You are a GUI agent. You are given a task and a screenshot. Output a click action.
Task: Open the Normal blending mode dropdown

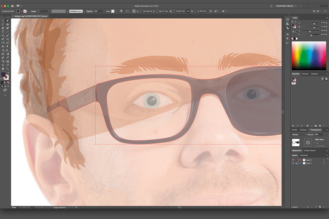coord(299,134)
